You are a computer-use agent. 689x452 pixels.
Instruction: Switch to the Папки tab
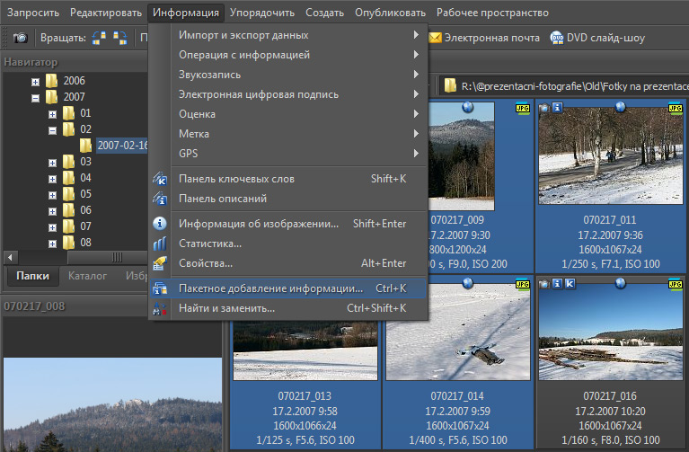tap(32, 276)
